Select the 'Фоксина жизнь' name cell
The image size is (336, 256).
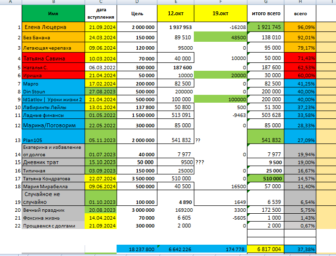pyautogui.click(x=53, y=218)
